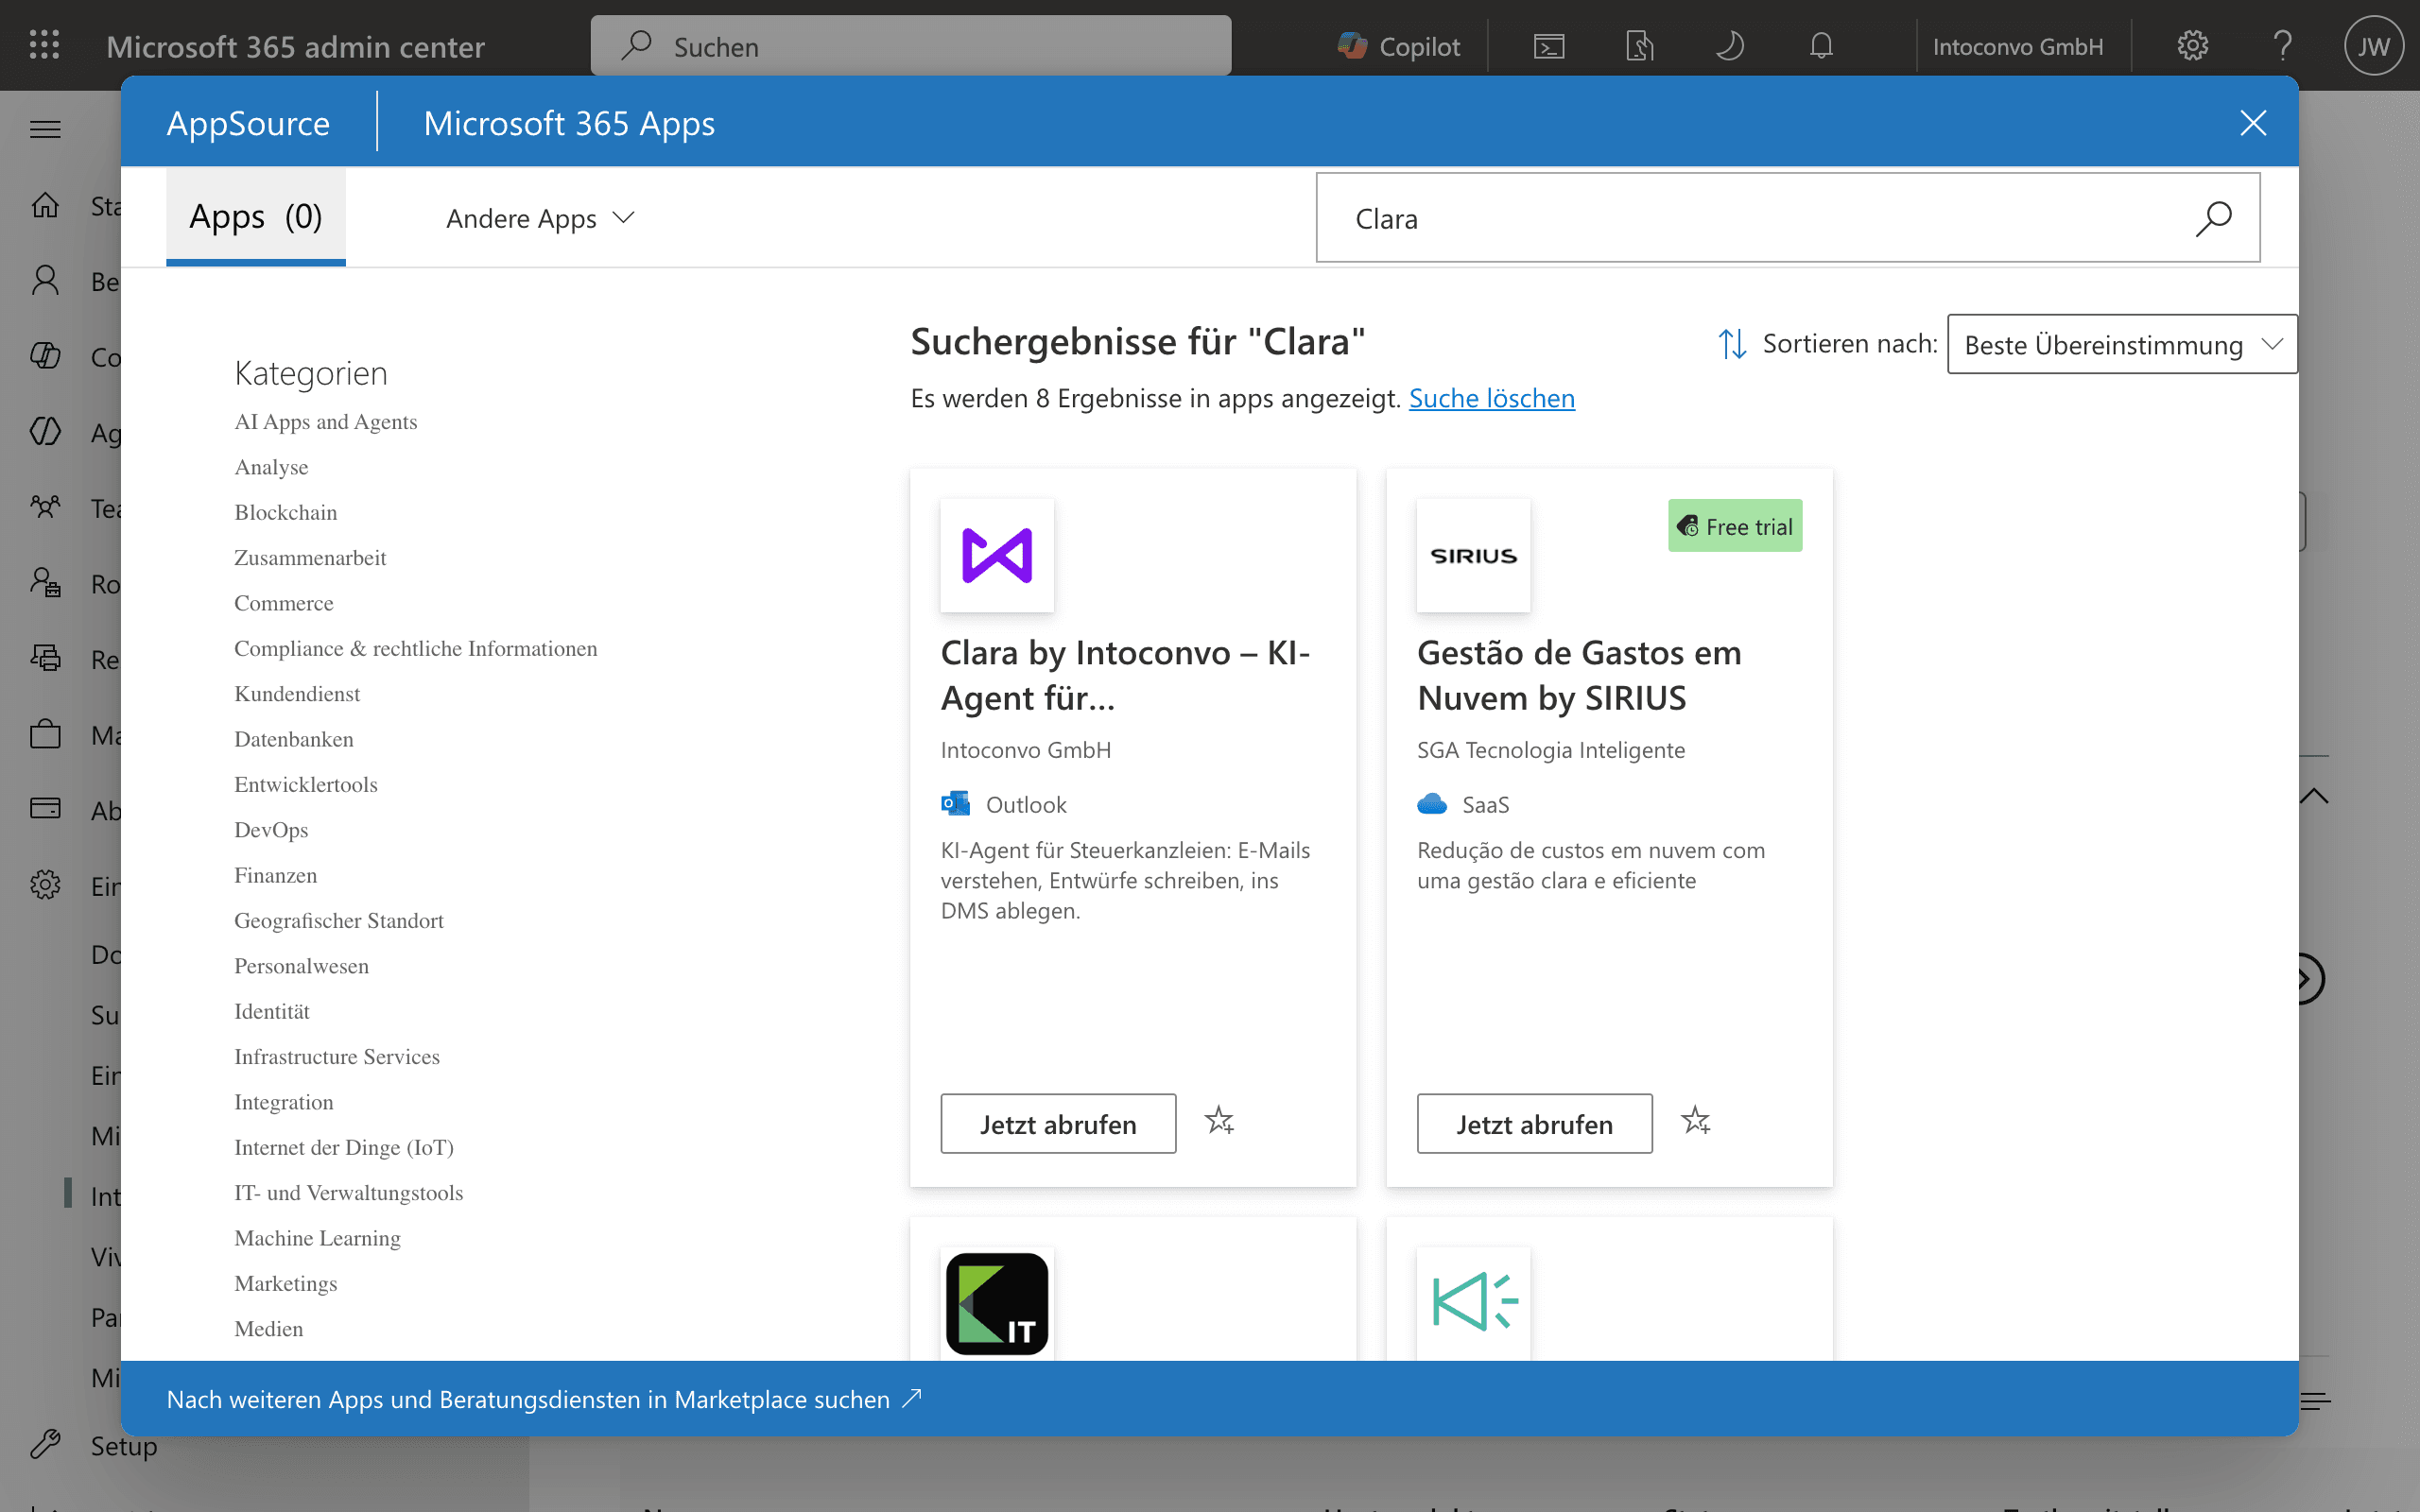Open JW account avatar menu
Screen dimensions: 2420x1512
[x=2373, y=46]
